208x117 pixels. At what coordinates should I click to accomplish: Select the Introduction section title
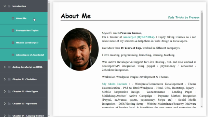click(19, 6)
